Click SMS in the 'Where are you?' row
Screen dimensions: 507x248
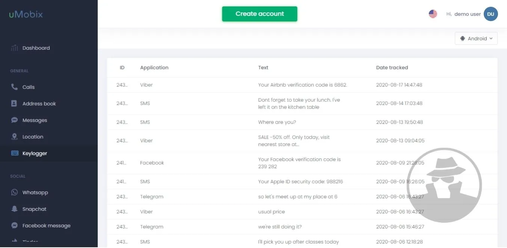[x=145, y=122]
